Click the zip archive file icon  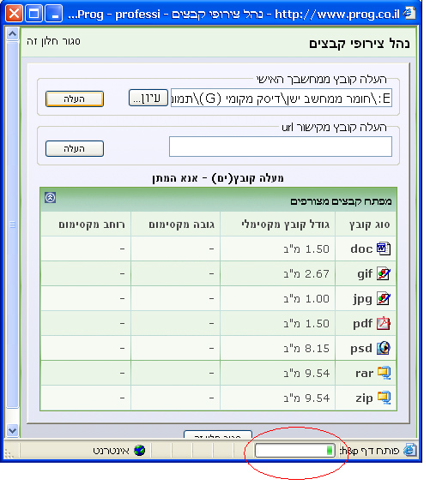(384, 398)
